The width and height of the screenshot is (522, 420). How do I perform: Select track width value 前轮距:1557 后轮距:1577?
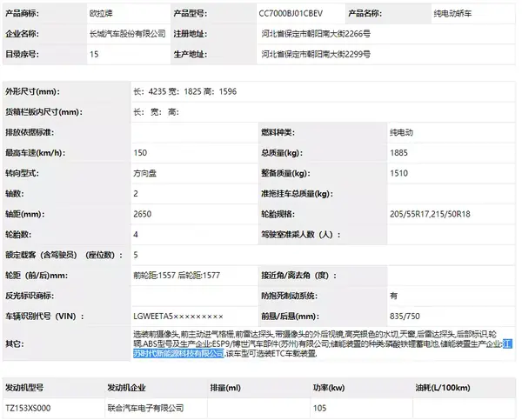point(177,276)
